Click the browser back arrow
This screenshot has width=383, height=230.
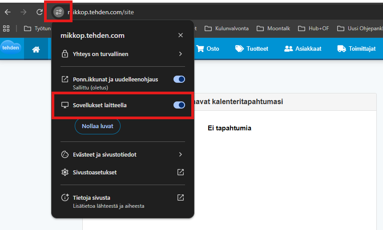coord(8,12)
